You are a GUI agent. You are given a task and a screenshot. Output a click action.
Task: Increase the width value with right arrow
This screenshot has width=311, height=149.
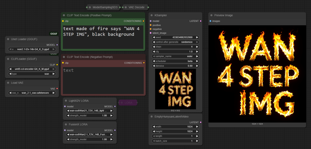click(197, 127)
